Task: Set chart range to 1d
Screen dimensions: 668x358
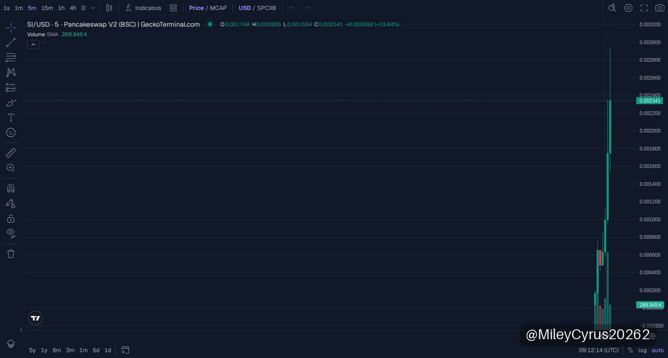Action: [108, 350]
